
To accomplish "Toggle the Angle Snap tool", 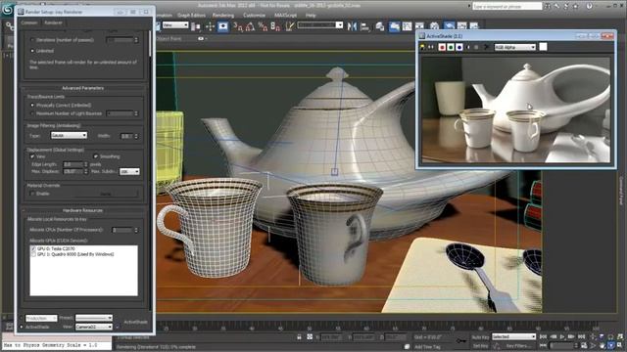I will pos(251,26).
